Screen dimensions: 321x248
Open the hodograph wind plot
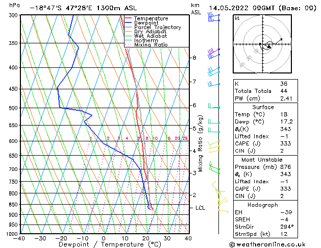pyautogui.click(x=262, y=44)
